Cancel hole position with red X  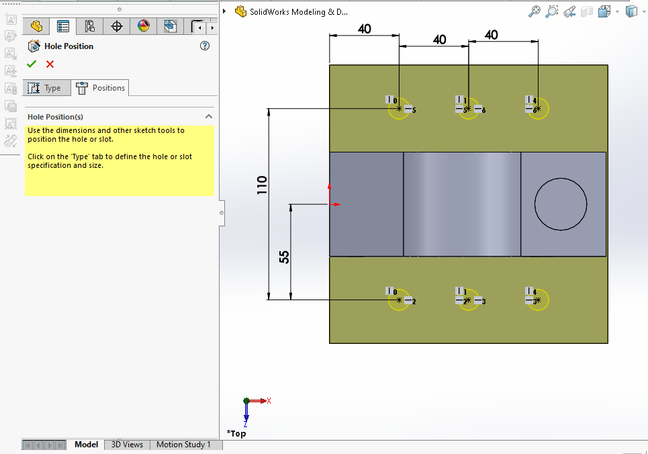coord(50,64)
